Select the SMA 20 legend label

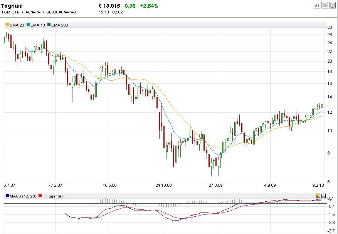click(x=17, y=25)
